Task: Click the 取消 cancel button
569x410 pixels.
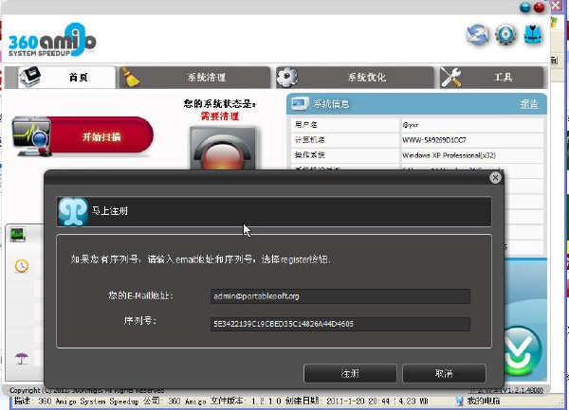Action: [x=444, y=373]
